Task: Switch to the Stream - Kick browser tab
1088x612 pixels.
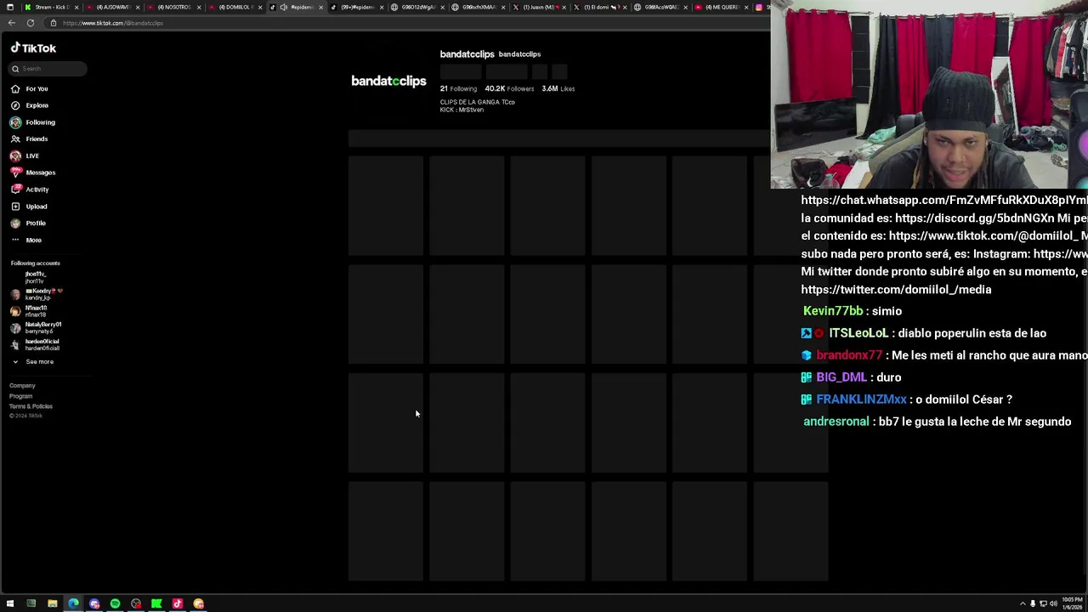Action: coord(50,7)
